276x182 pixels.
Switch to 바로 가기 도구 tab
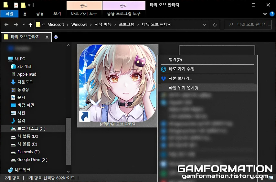point(84,14)
